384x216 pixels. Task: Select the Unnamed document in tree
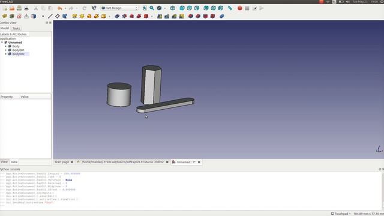[x=15, y=43]
